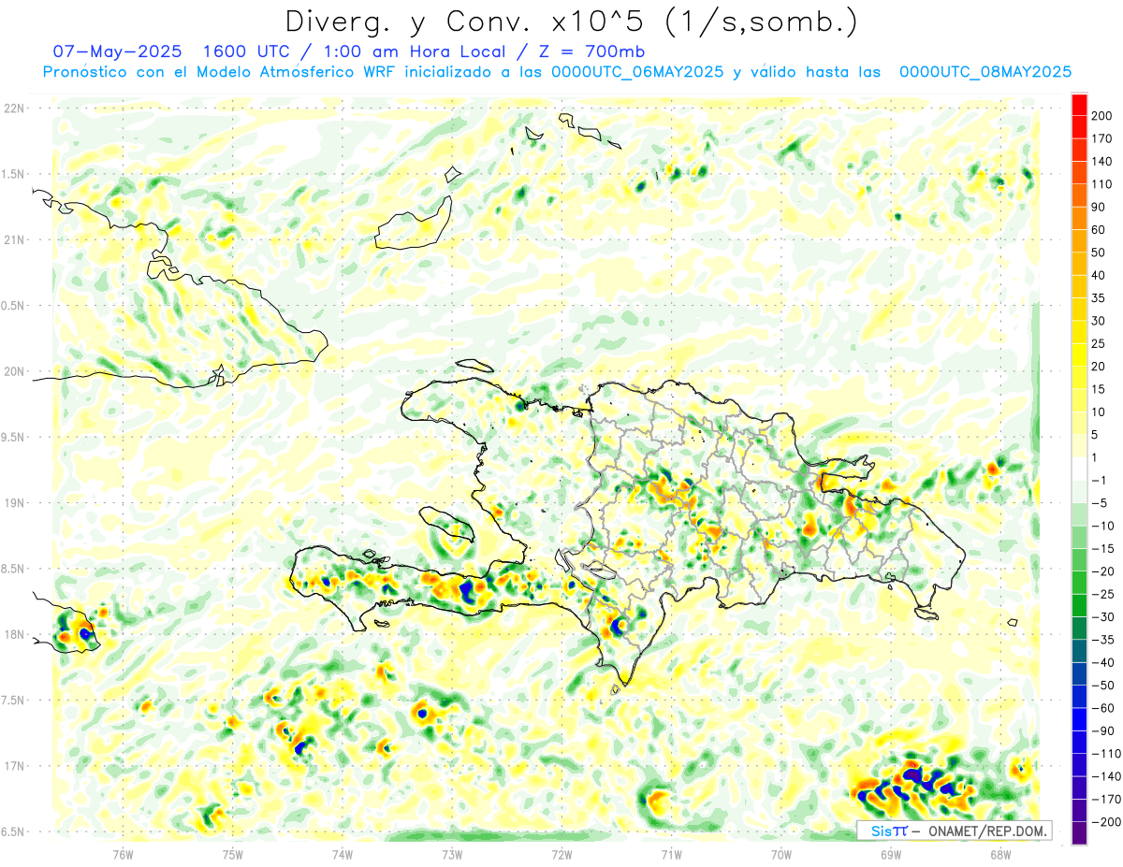Click the colorbar value "140" near the top
The height and width of the screenshot is (867, 1123).
point(1102,162)
